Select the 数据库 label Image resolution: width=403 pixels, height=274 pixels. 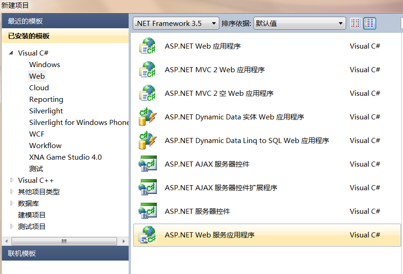click(28, 203)
